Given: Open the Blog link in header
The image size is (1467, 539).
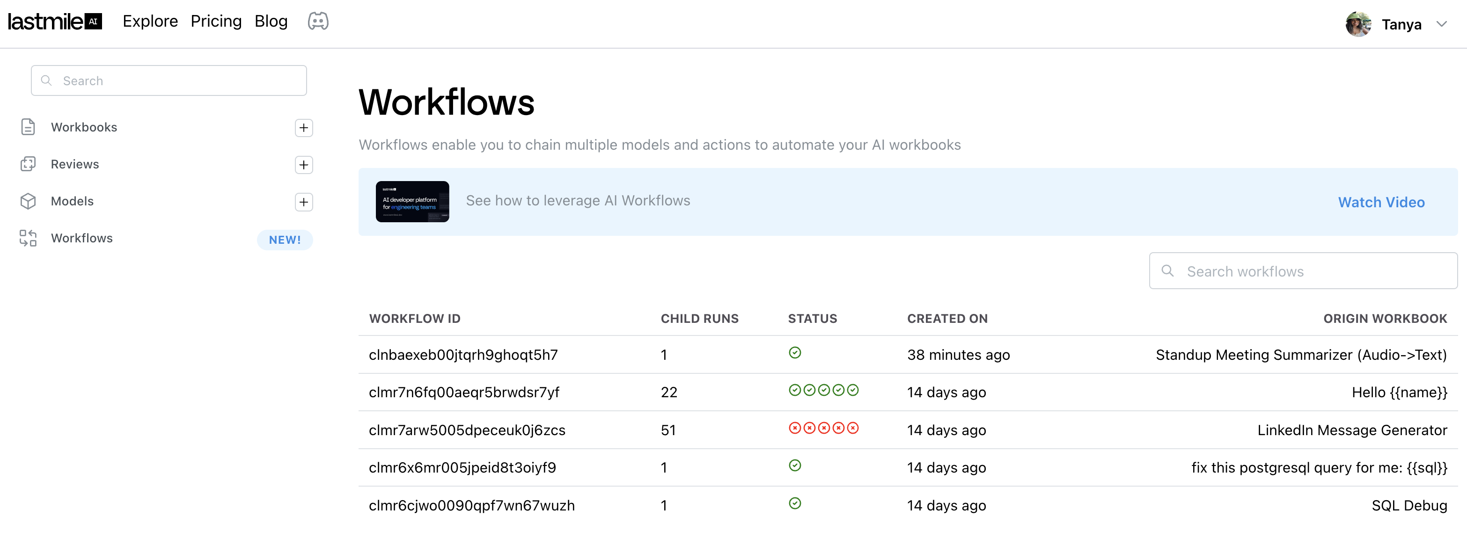Looking at the screenshot, I should pos(271,21).
